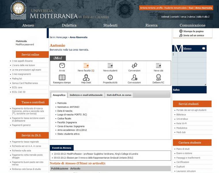219x173 pixels.
Task: Open the Rassegna stampa book icon
Action: coord(62,77)
